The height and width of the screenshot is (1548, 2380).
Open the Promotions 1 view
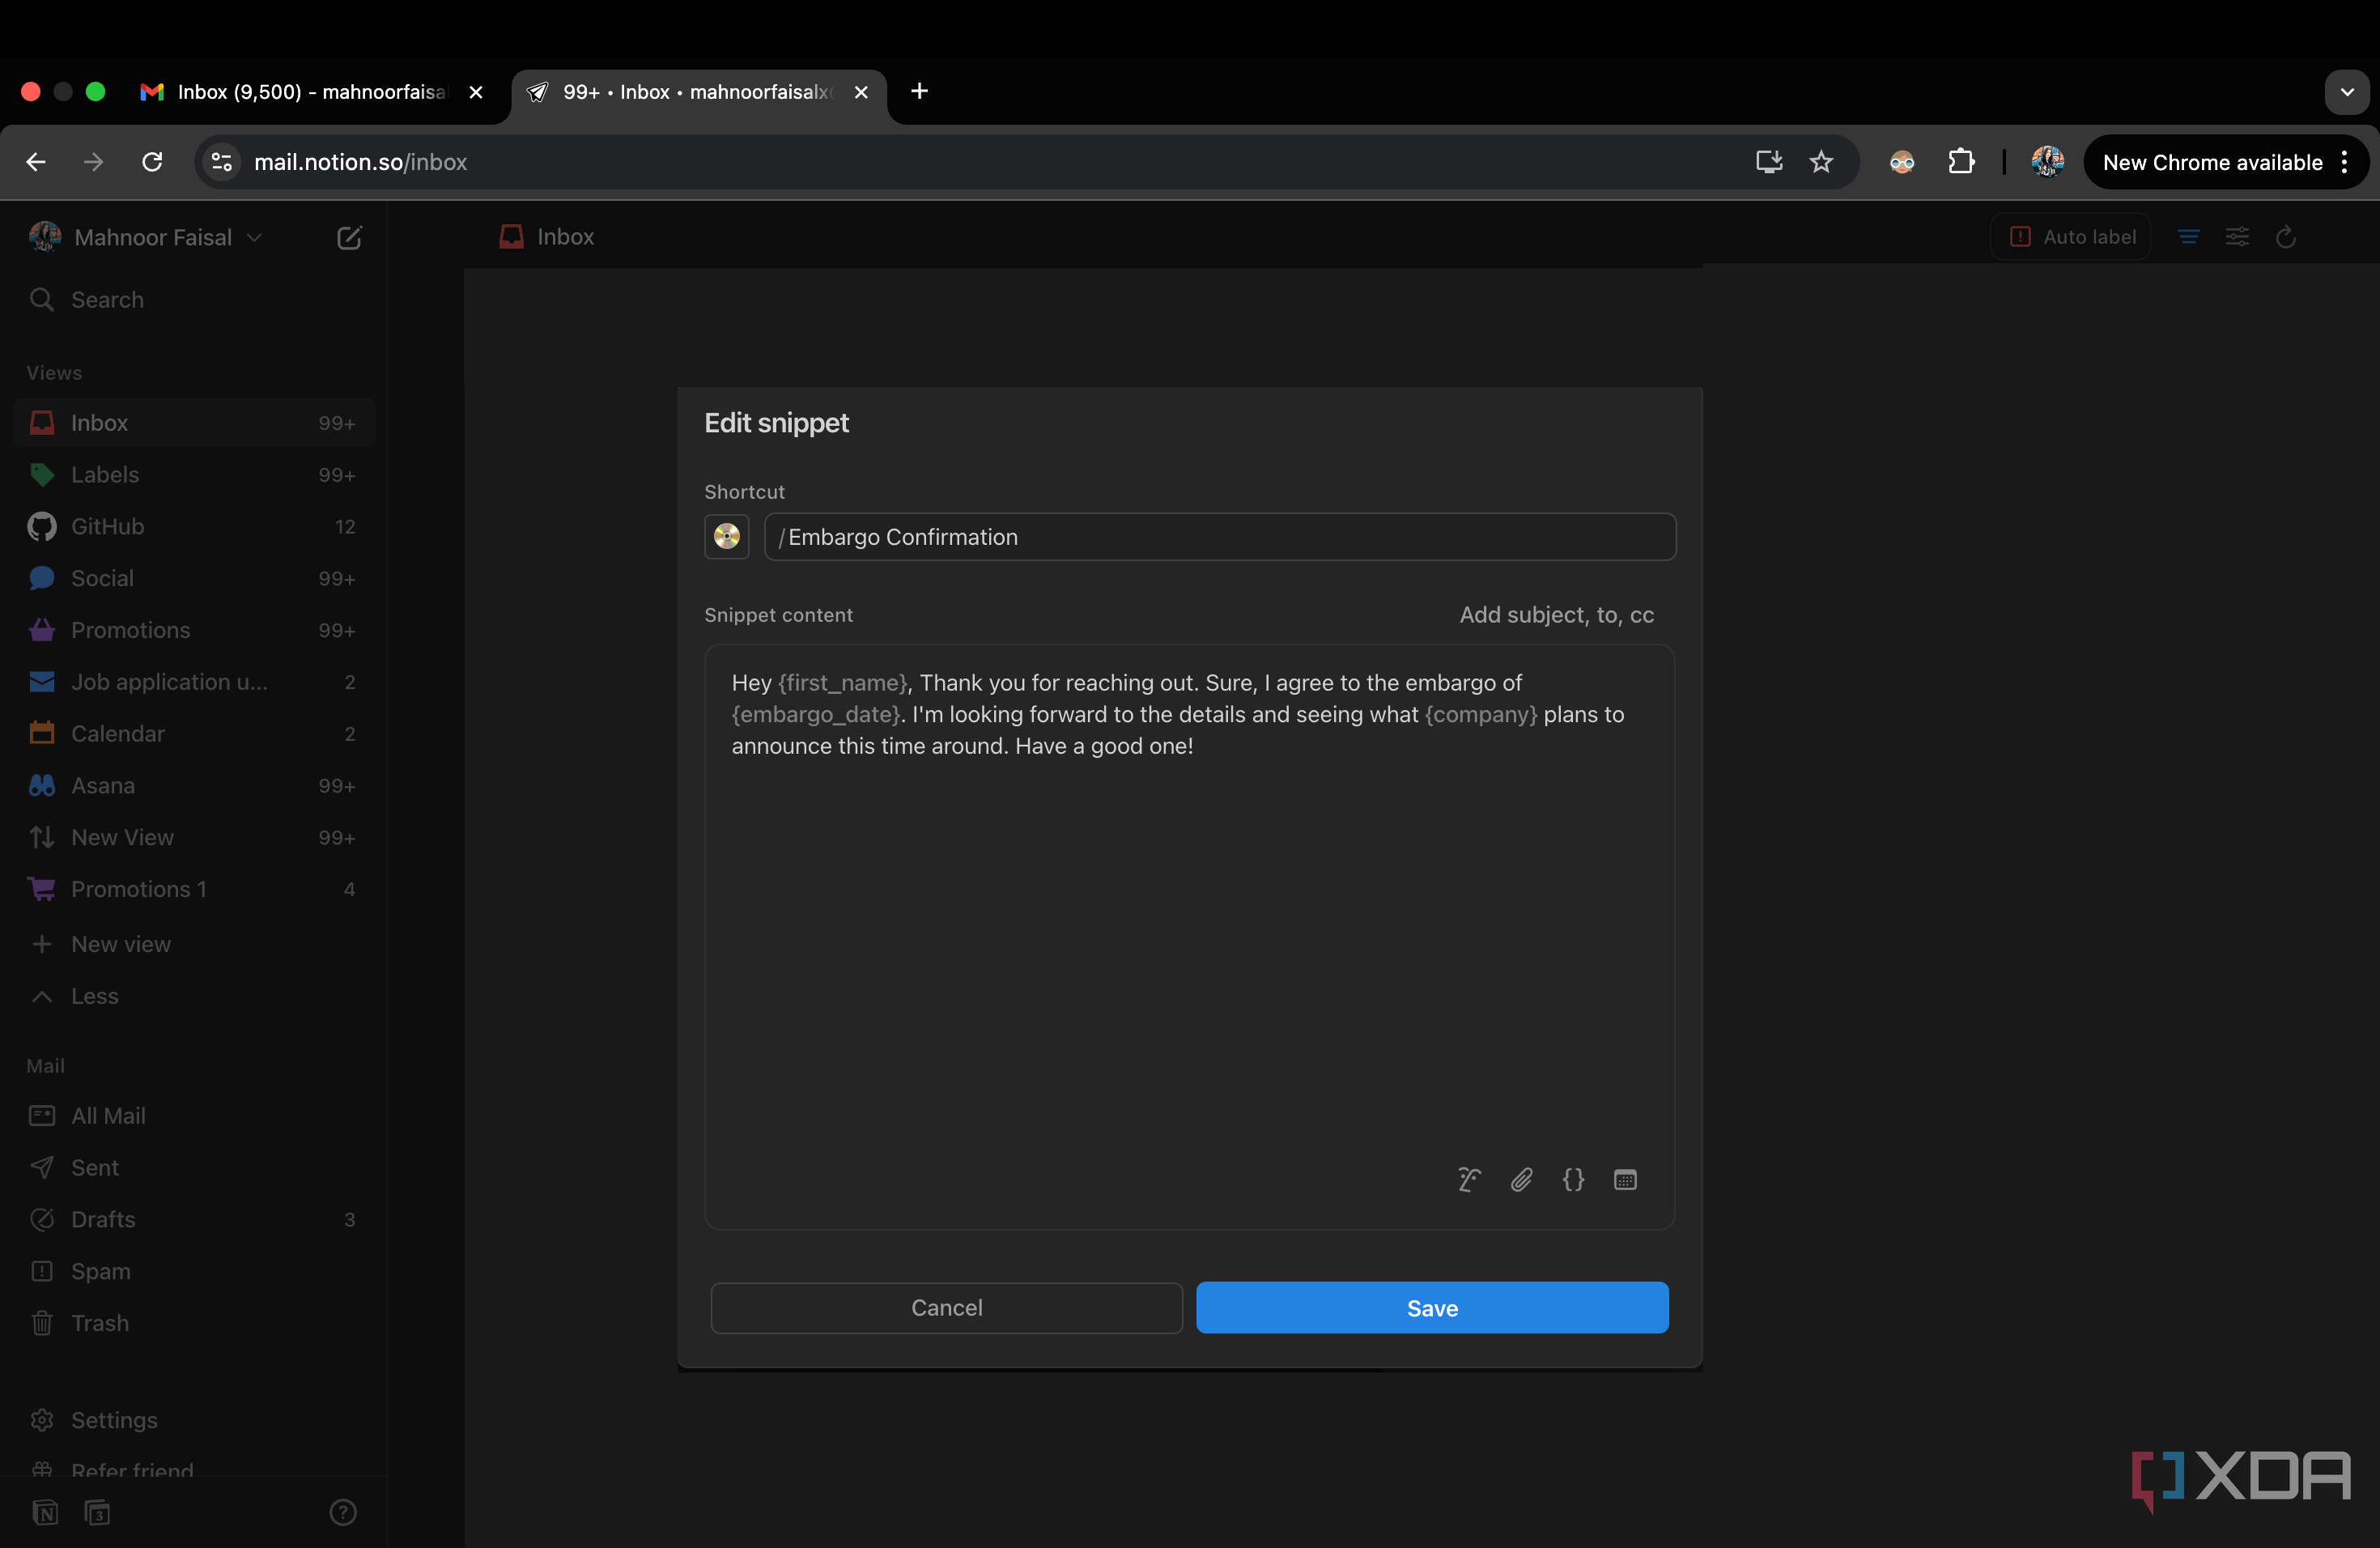point(194,890)
